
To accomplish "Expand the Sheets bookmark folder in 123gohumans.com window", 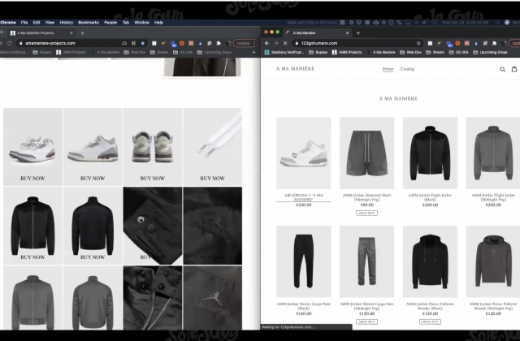I will click(x=435, y=52).
